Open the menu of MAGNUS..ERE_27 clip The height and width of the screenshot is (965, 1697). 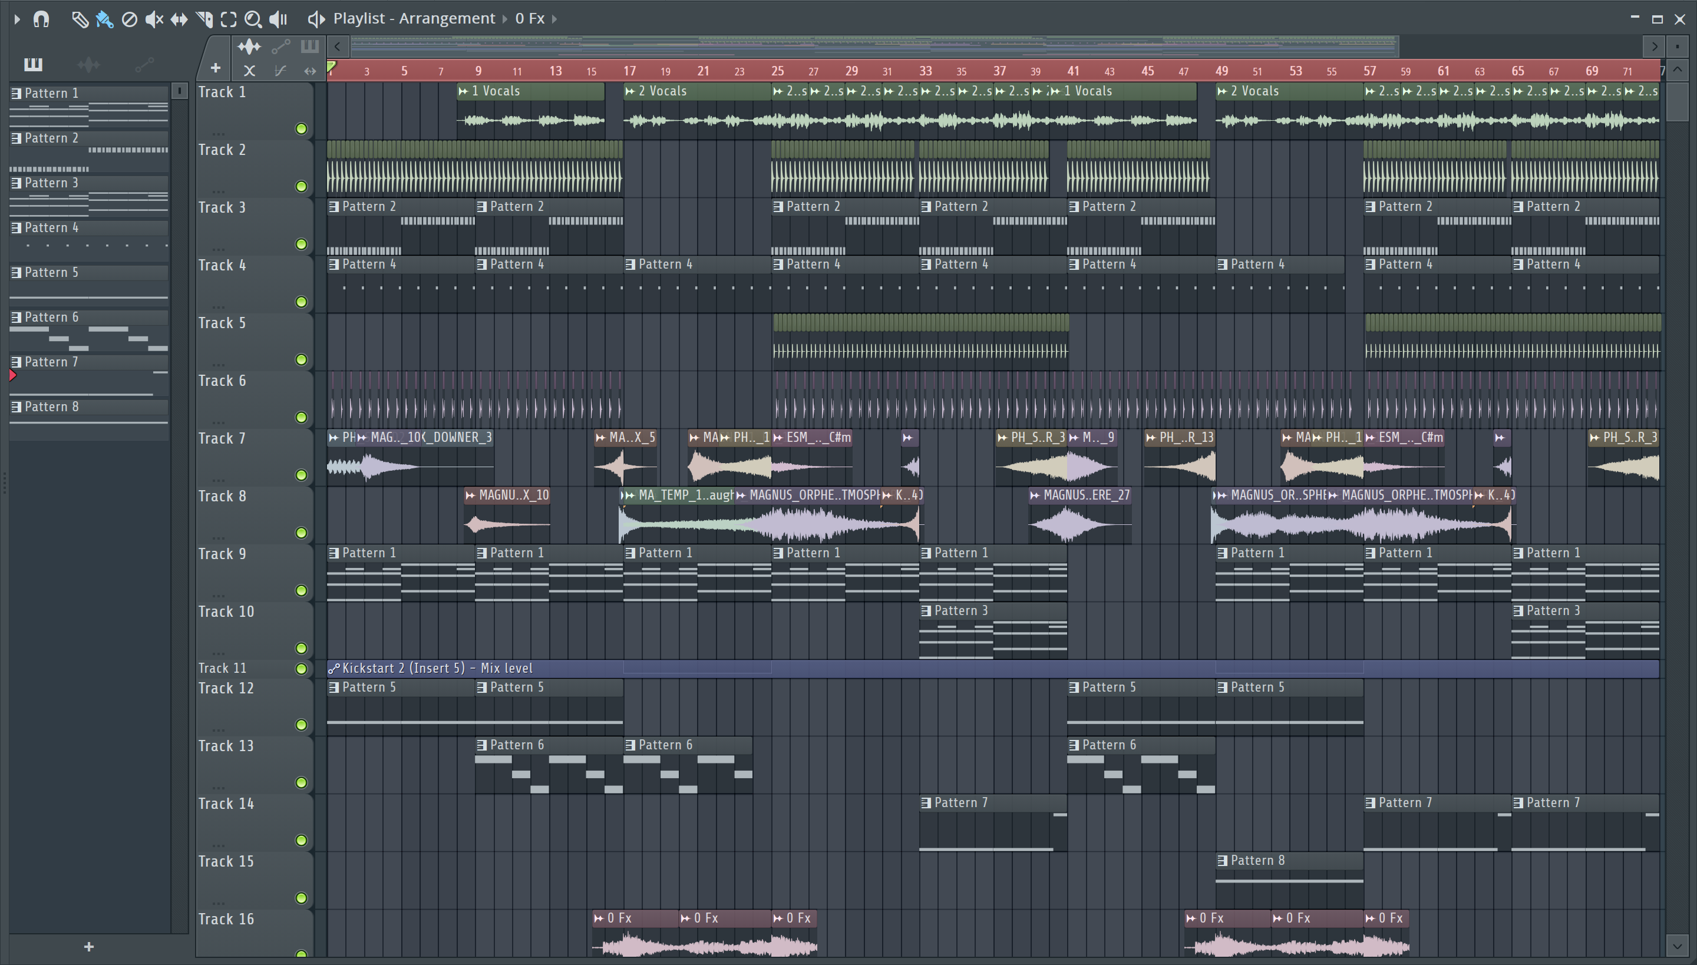pyautogui.click(x=1035, y=495)
